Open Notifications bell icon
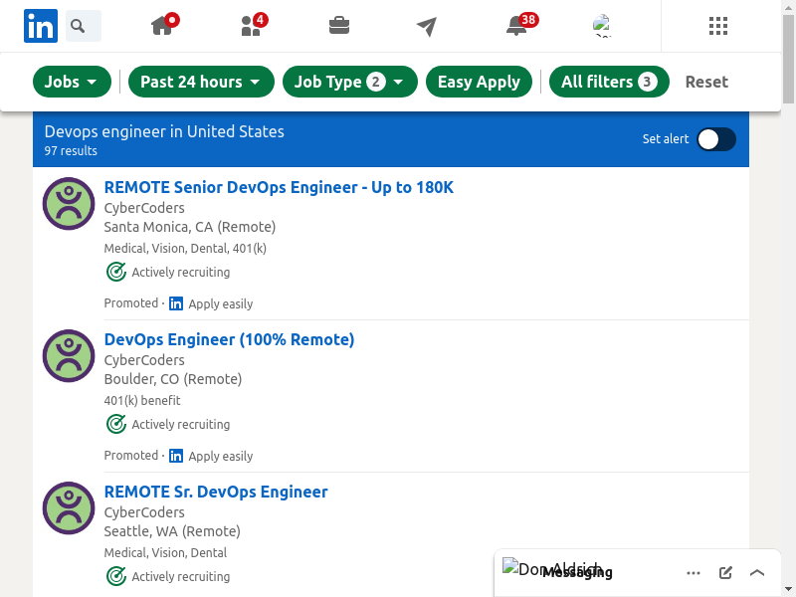The image size is (796, 597). pos(516,26)
